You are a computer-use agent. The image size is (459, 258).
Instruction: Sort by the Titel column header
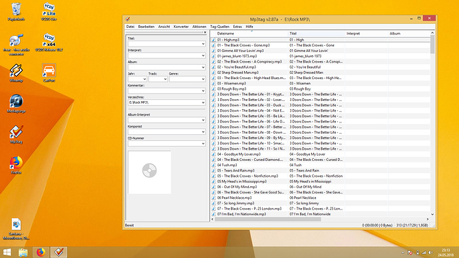[317, 34]
